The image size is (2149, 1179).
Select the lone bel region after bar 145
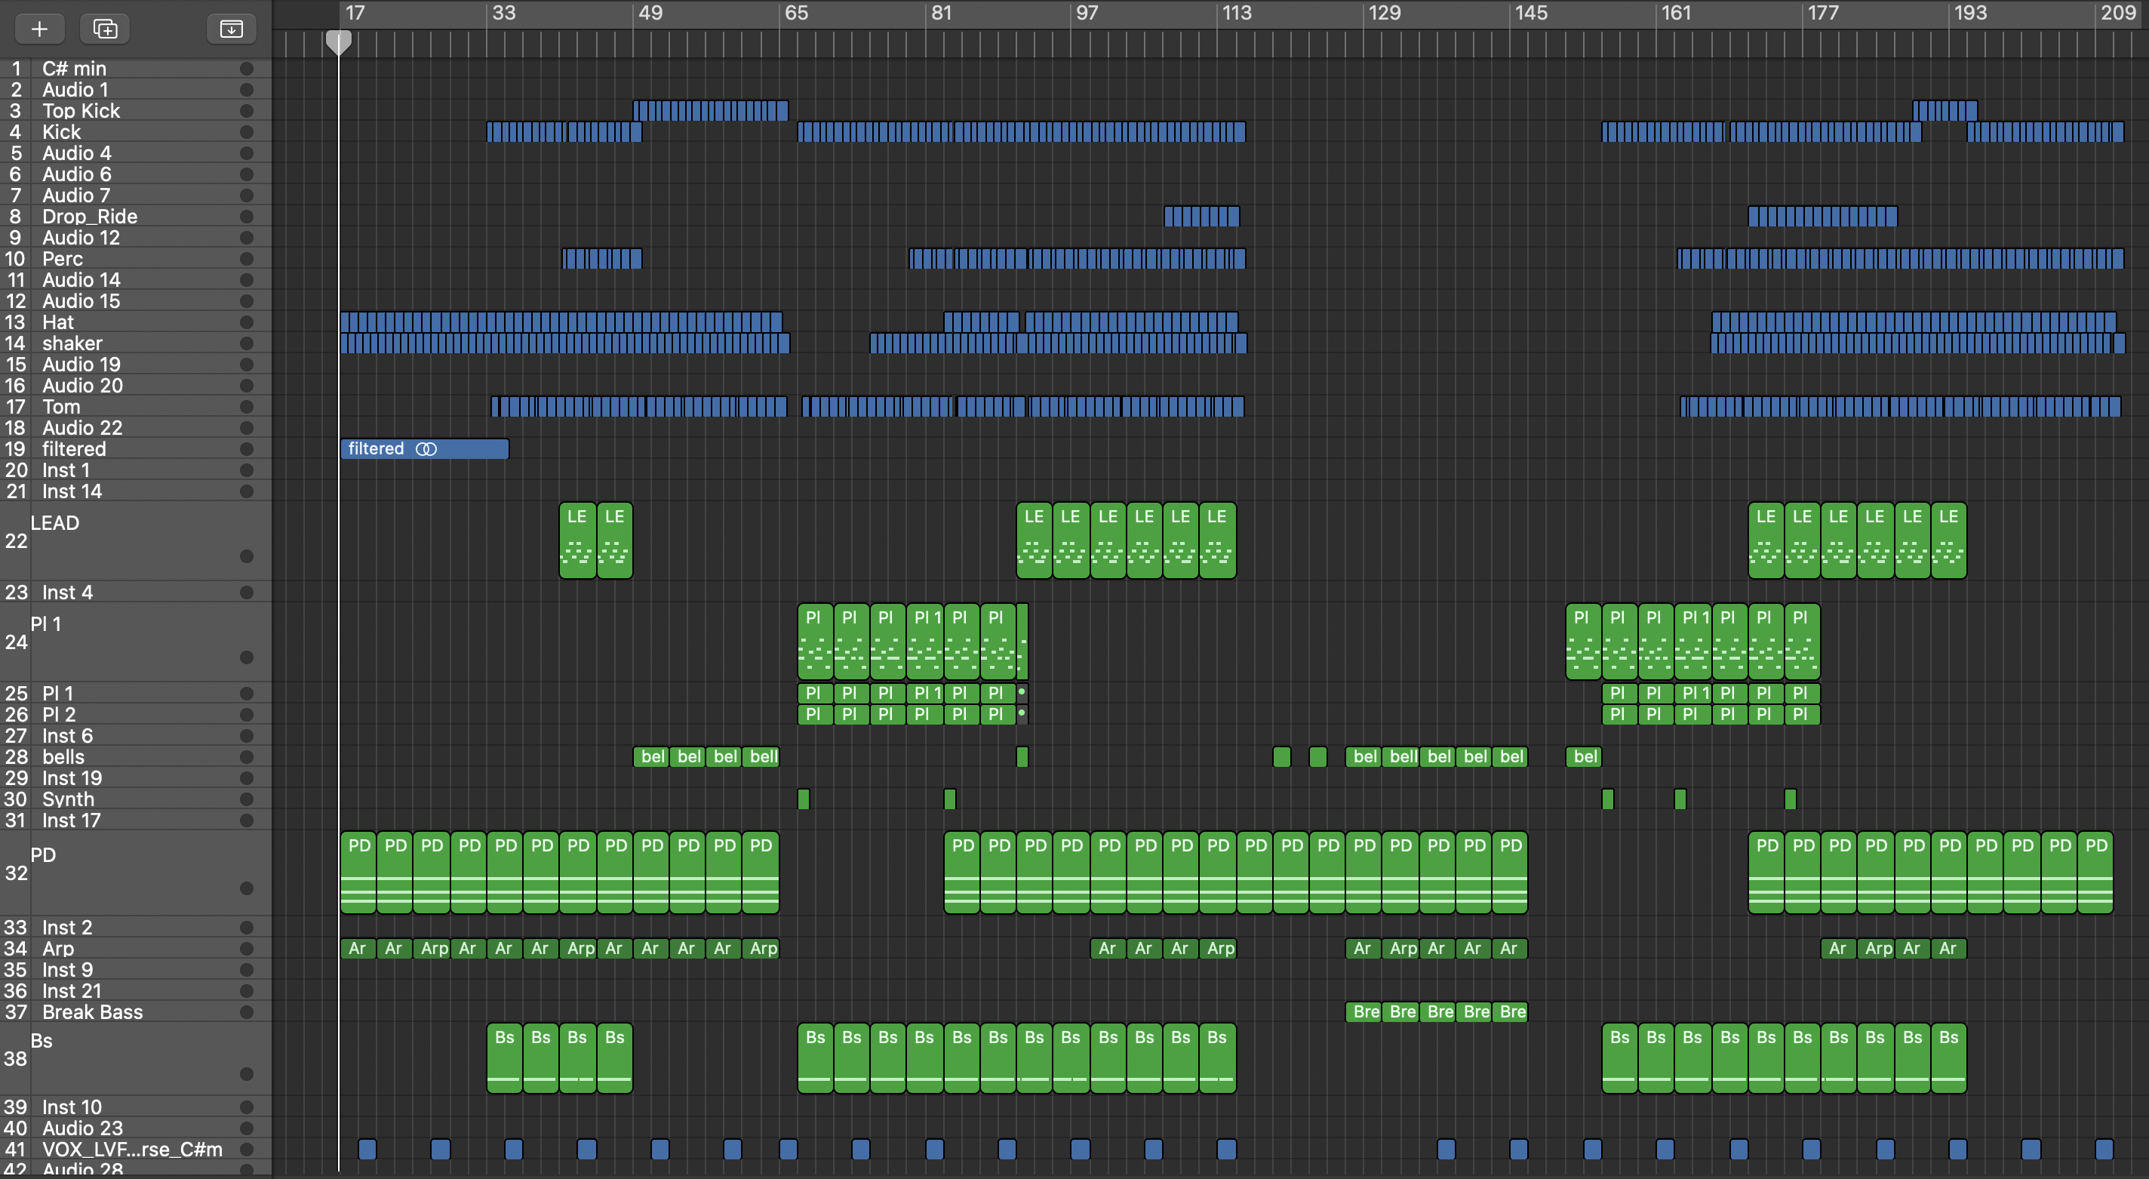coord(1583,757)
